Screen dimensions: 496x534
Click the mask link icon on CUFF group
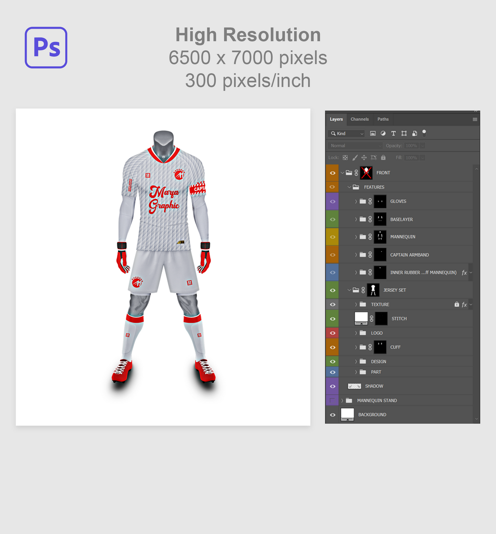click(x=370, y=347)
